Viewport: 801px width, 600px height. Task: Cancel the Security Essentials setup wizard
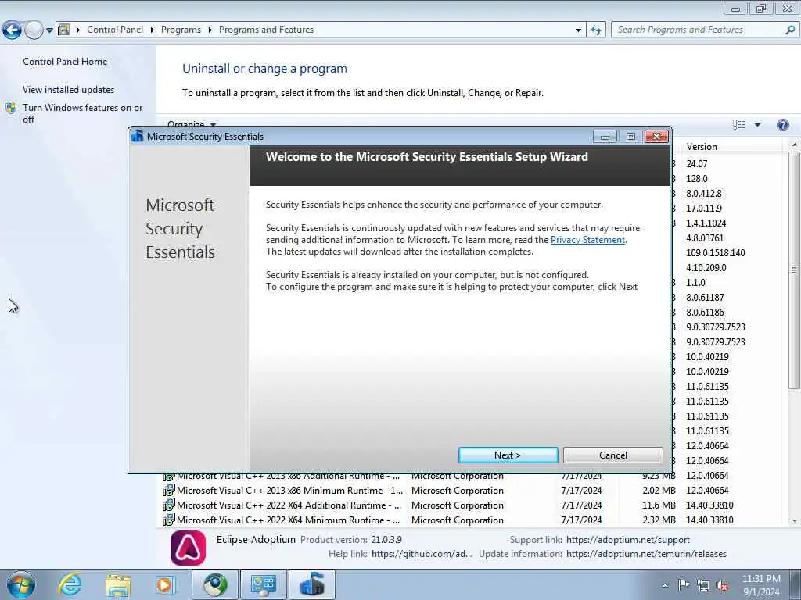point(612,455)
